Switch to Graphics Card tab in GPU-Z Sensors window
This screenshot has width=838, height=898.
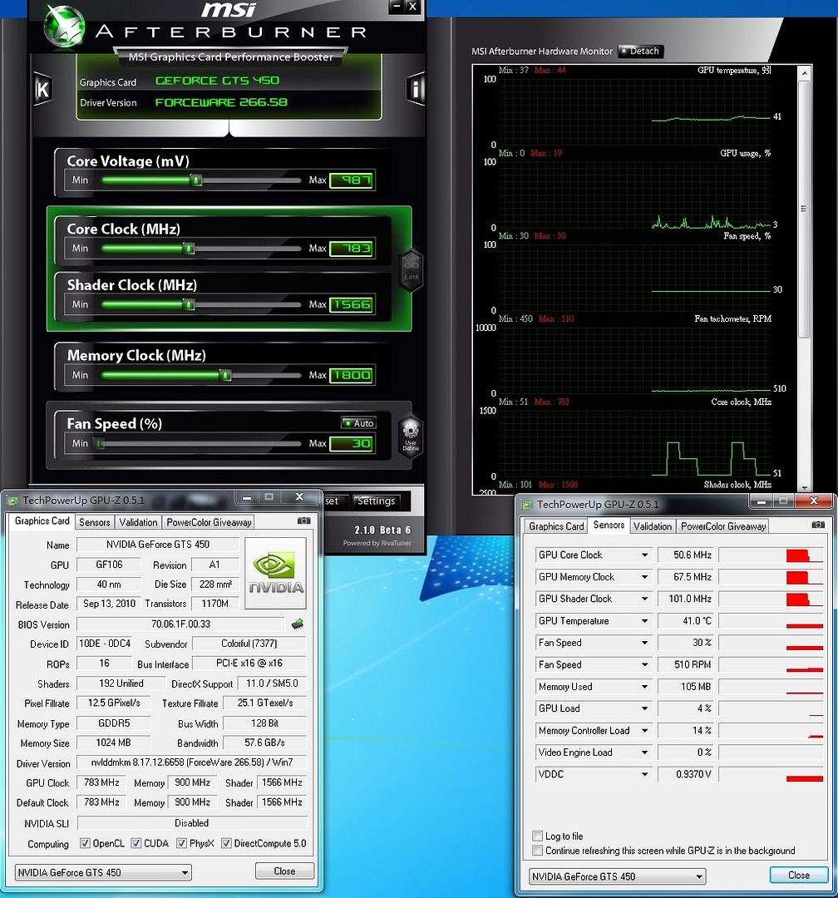pos(556,526)
